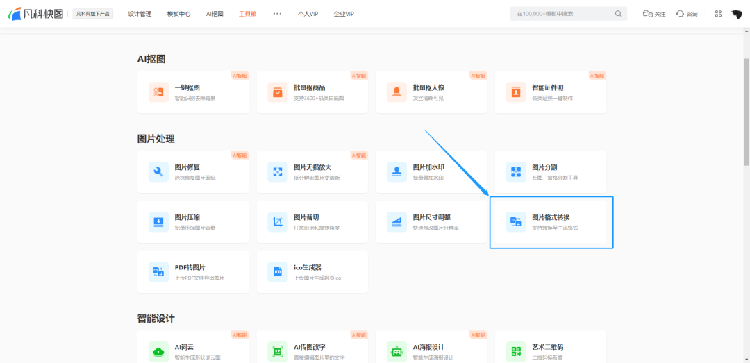Click the 智能设计 section heading

point(156,318)
